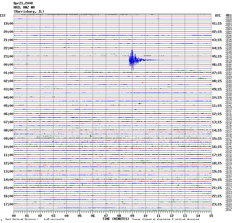The height and width of the screenshot is (223, 233).
Task: Select the station code "HAIL HNZ NM"
Action: click(24, 7)
